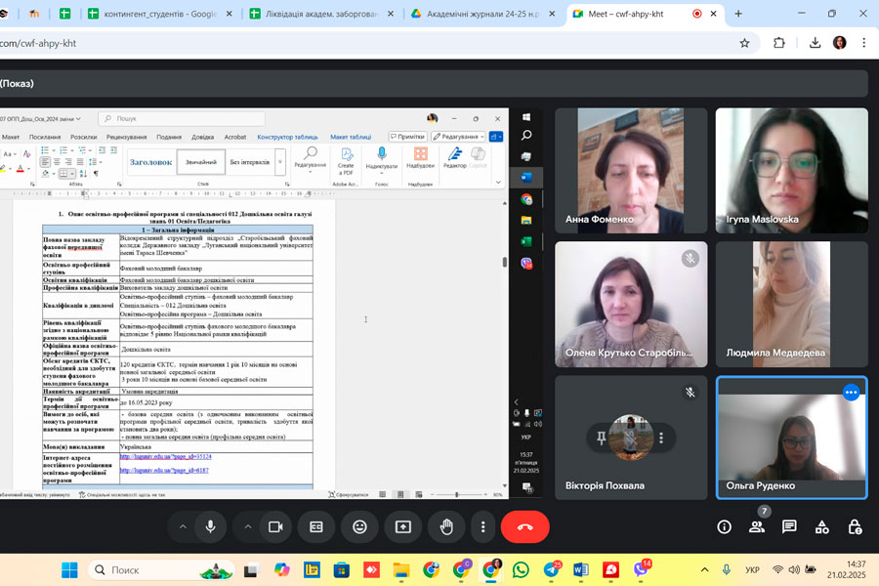This screenshot has height=586, width=879.
Task: Open the Chrome three-dot menu
Action: [x=864, y=43]
